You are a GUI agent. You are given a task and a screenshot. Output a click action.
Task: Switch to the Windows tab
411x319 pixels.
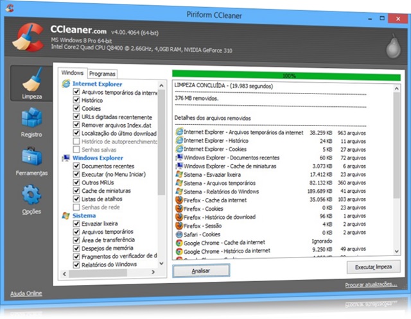click(x=73, y=72)
